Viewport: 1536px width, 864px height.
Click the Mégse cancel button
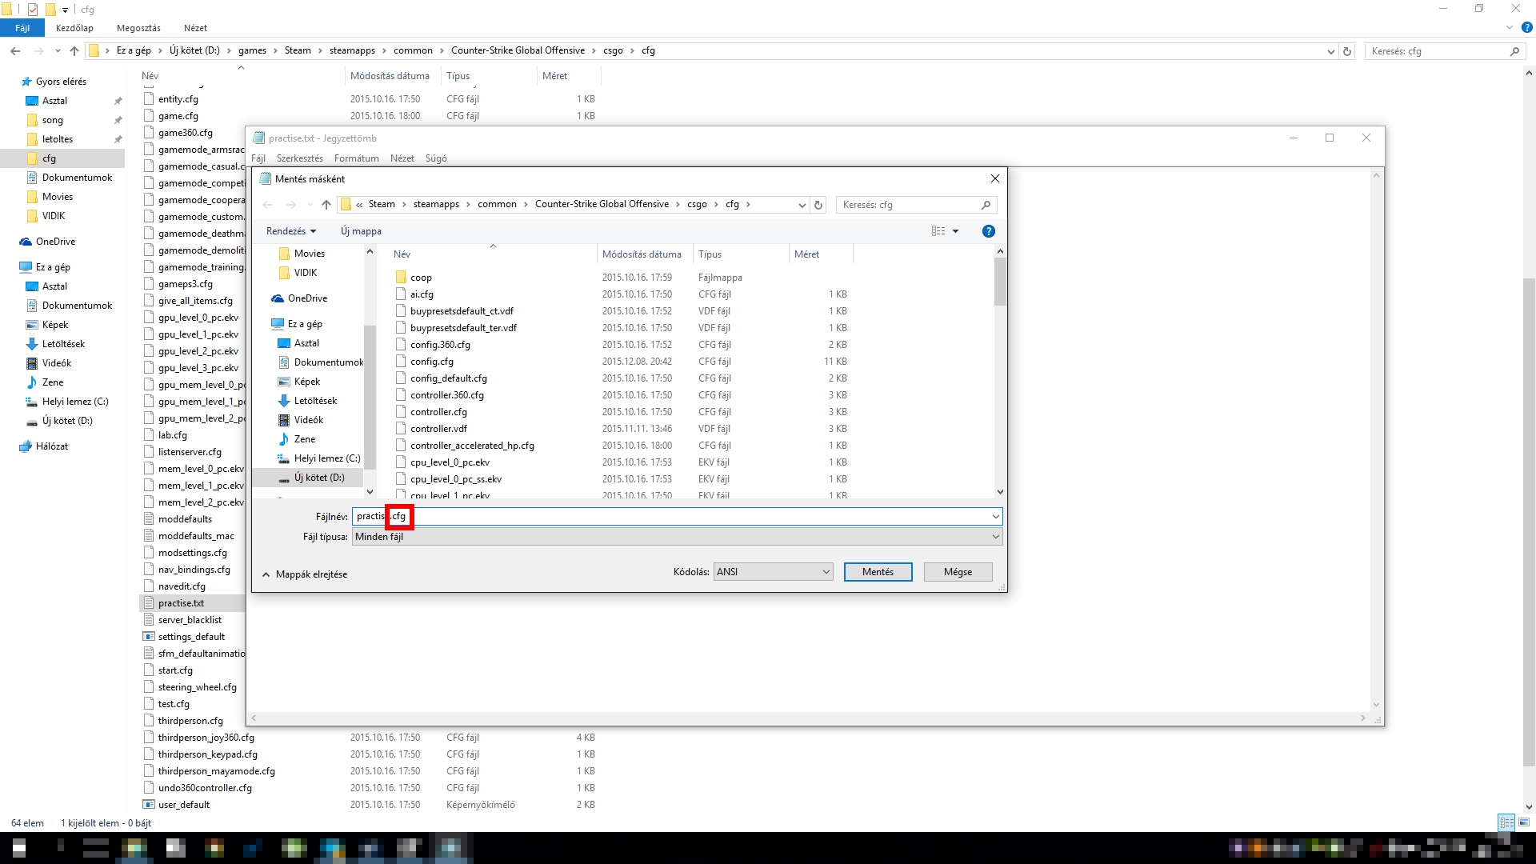coord(958,572)
